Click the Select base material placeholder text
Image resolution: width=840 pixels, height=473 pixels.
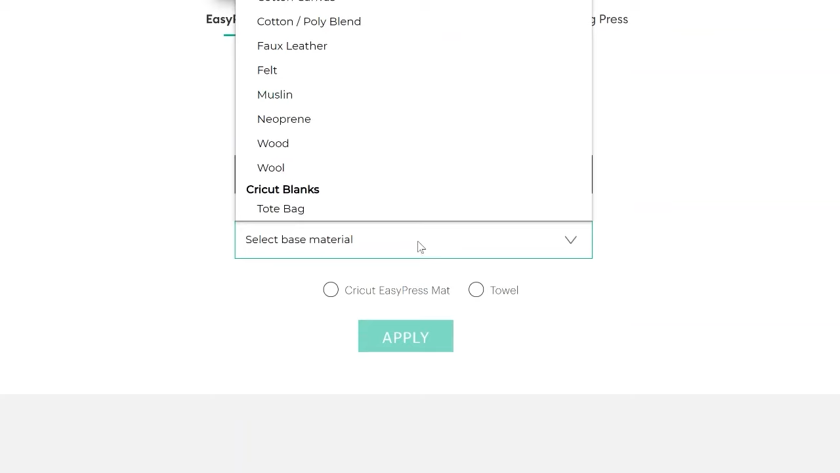point(299,240)
